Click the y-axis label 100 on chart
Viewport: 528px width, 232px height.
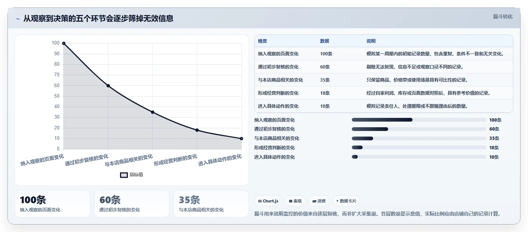point(55,43)
